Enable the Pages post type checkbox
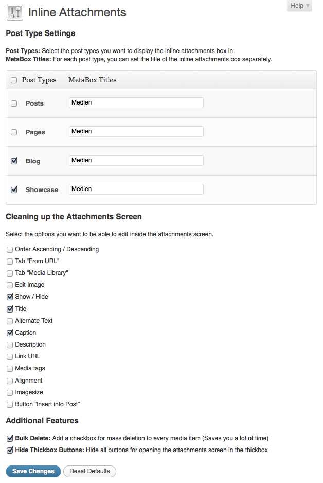 click(x=14, y=132)
